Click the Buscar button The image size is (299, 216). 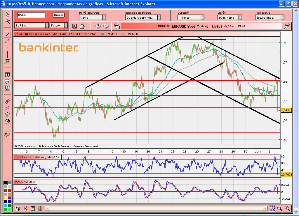tap(58, 15)
